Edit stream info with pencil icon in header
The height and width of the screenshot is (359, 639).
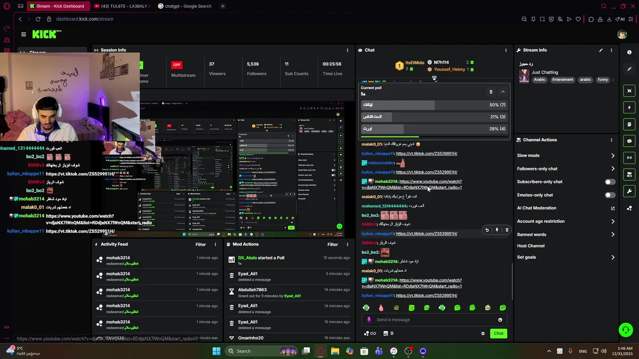pyautogui.click(x=601, y=50)
